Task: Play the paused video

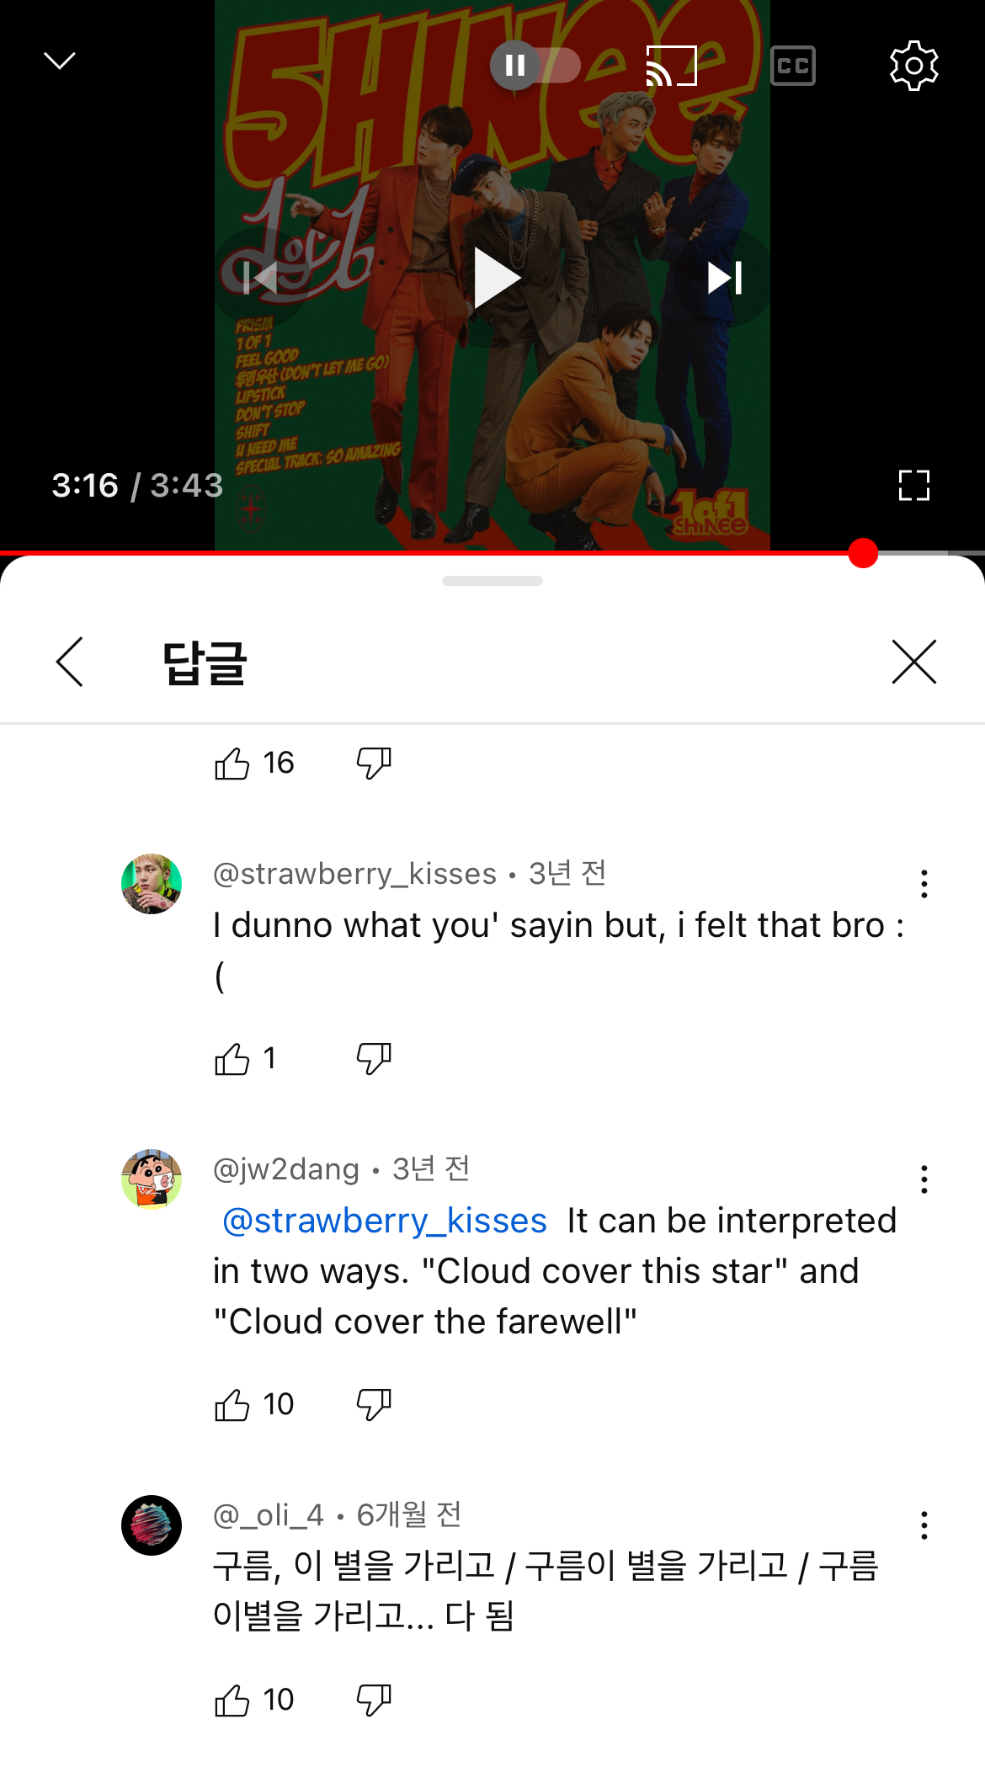Action: (x=494, y=279)
